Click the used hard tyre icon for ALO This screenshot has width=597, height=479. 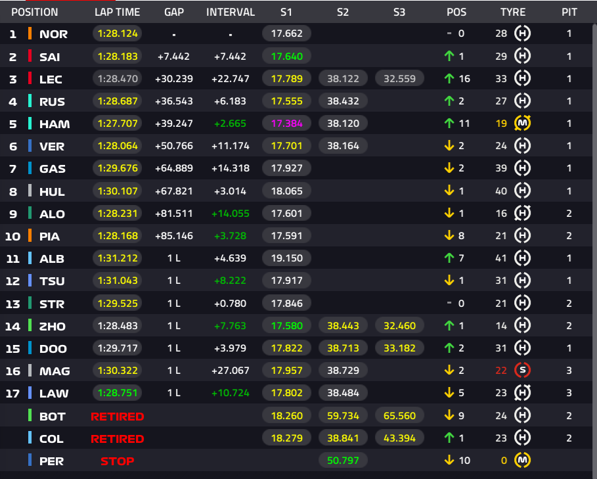522,213
